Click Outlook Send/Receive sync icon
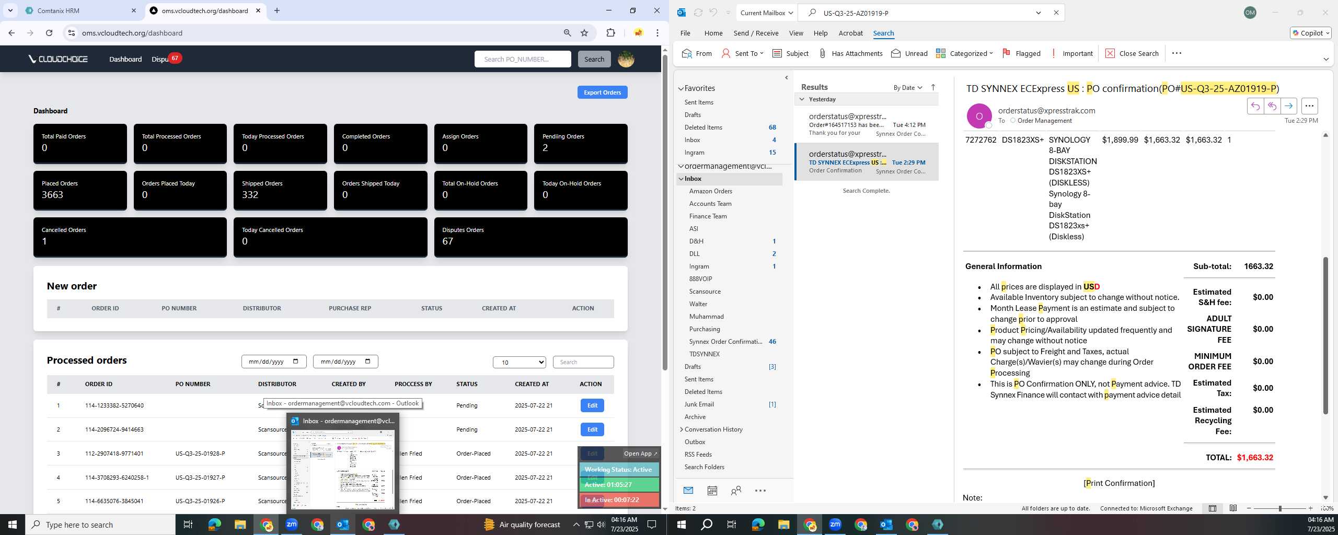 (698, 13)
